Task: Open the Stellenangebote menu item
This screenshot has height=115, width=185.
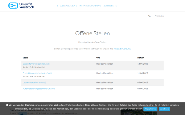Action: coord(67,6)
